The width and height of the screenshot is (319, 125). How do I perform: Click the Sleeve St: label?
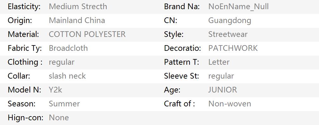coord(181,76)
